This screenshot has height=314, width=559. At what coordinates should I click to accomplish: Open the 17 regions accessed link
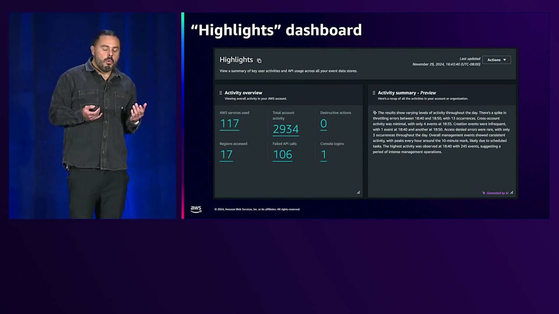tap(226, 155)
